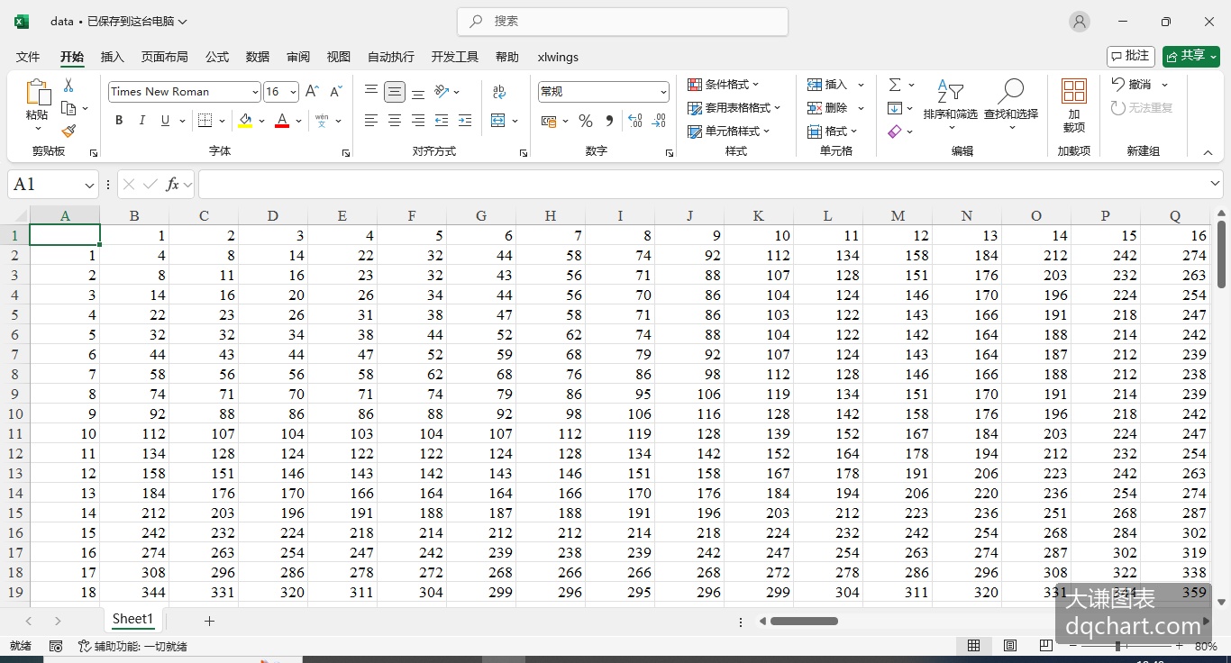Toggle Wrap Text in alignment group
This screenshot has width=1231, height=663.
[x=499, y=91]
